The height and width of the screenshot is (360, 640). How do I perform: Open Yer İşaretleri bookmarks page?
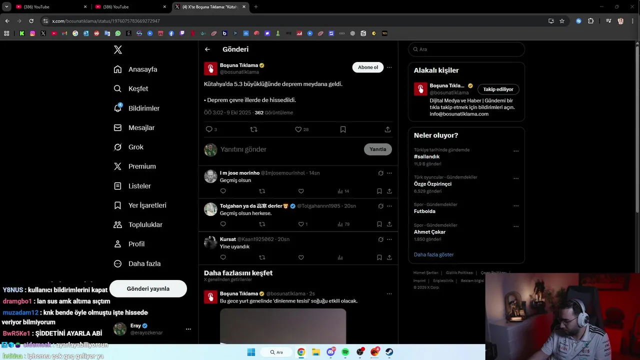(x=140, y=205)
